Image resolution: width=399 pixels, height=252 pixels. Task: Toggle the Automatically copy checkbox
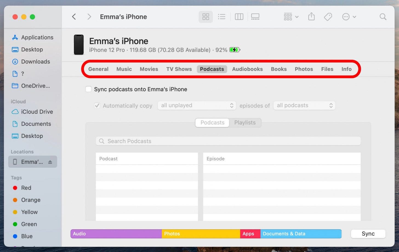click(x=97, y=106)
